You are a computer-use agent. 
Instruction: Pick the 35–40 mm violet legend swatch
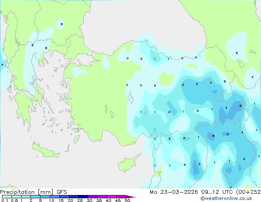(102, 197)
